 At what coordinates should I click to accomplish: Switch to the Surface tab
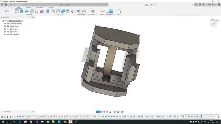click(x=28, y=8)
